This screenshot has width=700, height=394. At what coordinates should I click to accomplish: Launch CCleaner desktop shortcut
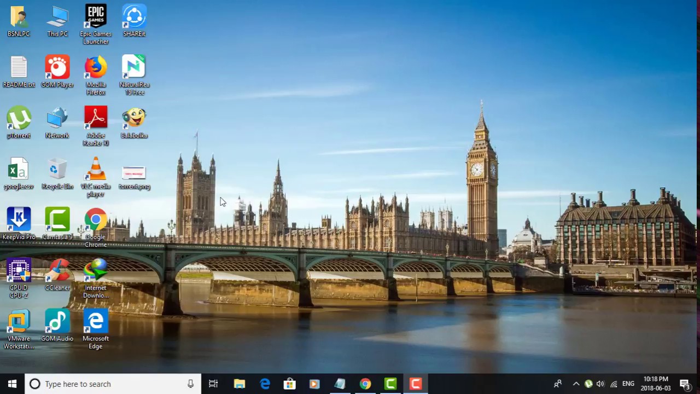(x=57, y=275)
